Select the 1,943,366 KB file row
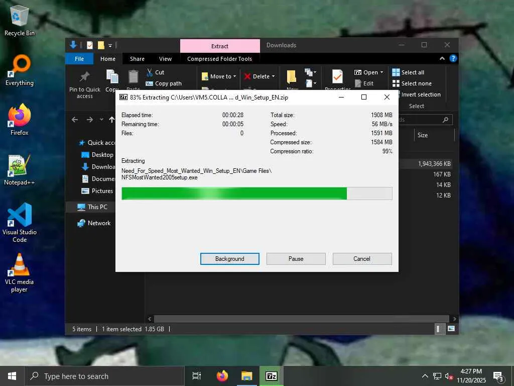 tap(426, 164)
